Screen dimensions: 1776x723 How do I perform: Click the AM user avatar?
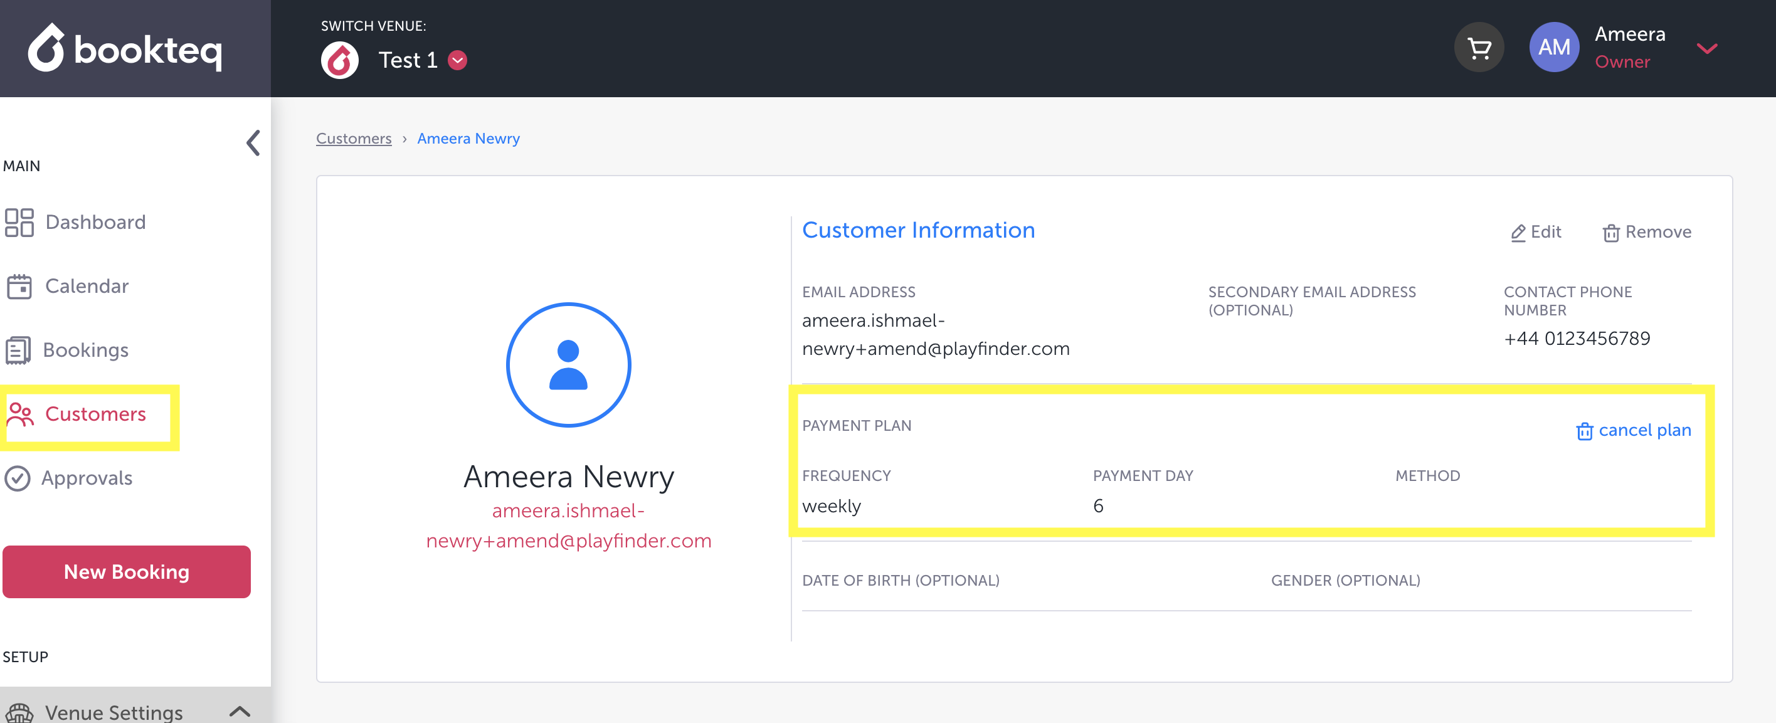tap(1553, 48)
